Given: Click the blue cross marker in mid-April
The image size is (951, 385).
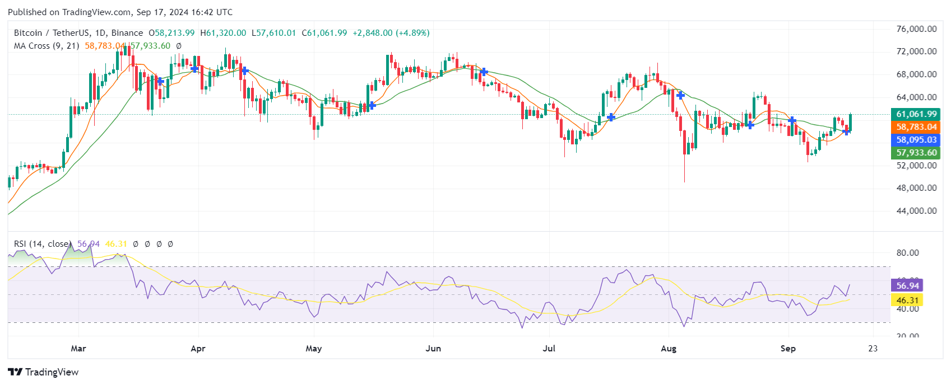Looking at the screenshot, I should [244, 71].
